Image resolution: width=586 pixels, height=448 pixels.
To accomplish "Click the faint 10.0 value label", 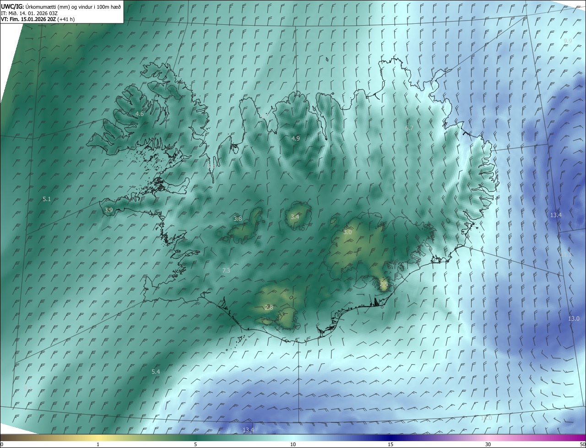I will 486,418.
